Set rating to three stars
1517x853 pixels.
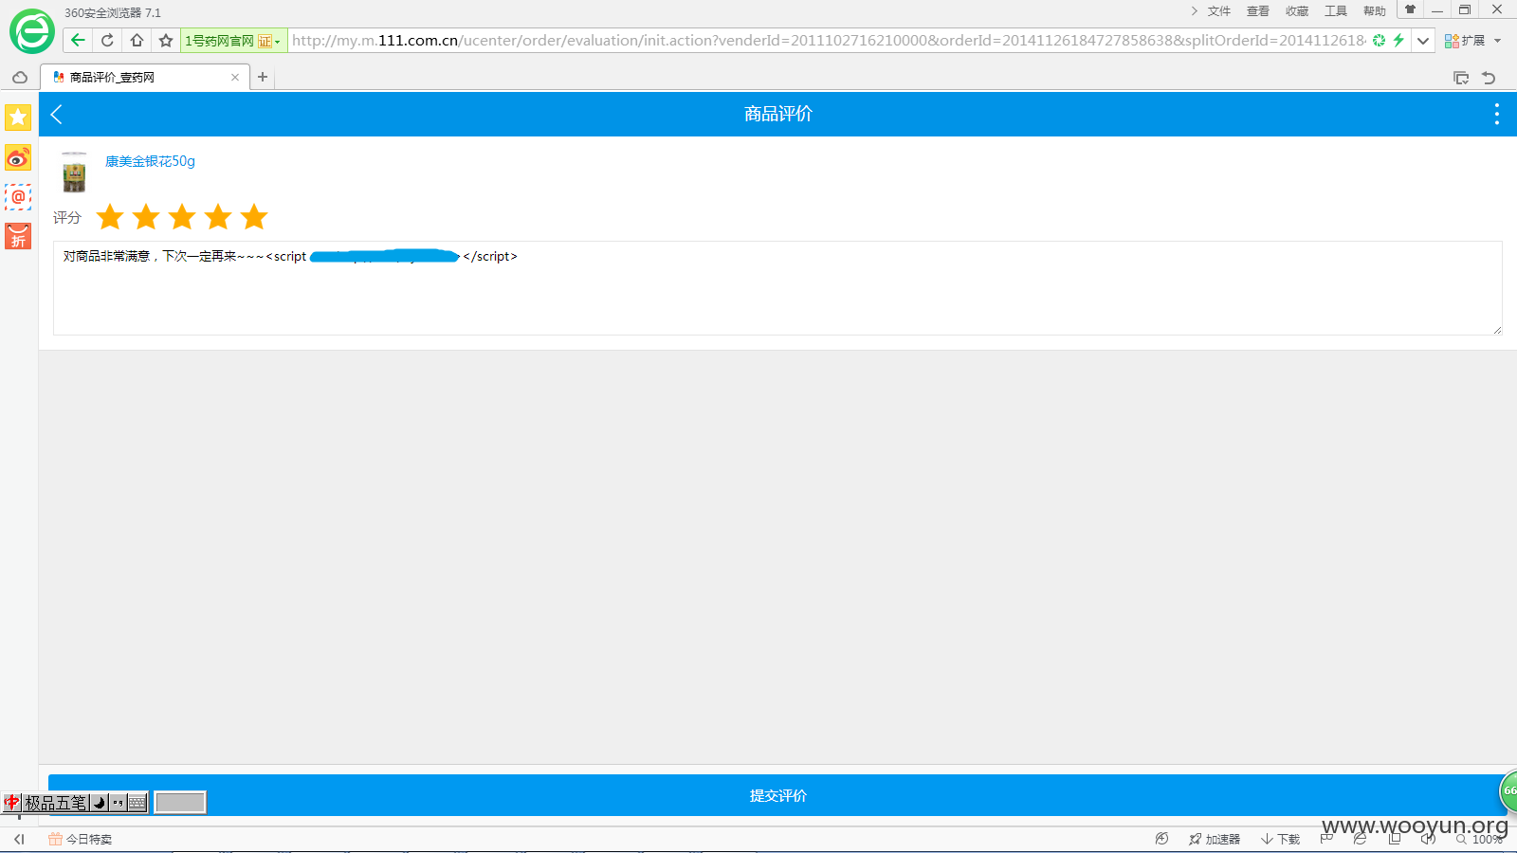(x=182, y=217)
